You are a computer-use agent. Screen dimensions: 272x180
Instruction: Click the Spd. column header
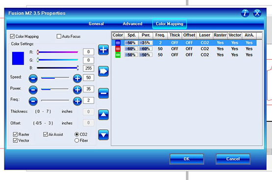pyautogui.click(x=131, y=35)
